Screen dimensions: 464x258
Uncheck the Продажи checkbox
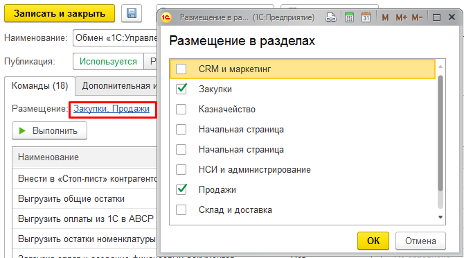click(181, 189)
